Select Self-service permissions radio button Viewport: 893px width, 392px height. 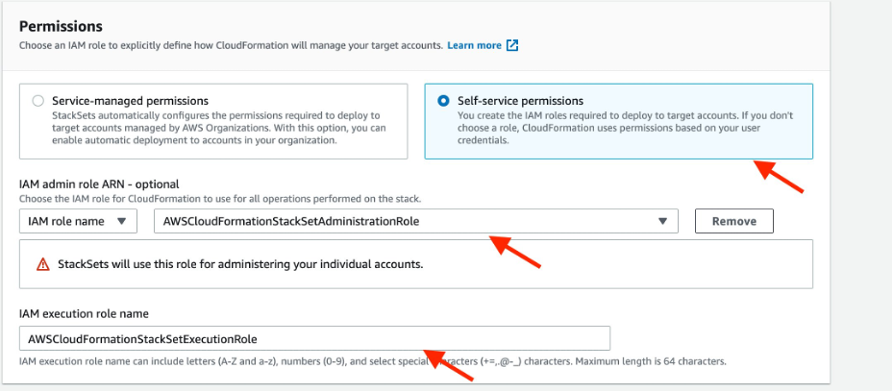tap(443, 101)
